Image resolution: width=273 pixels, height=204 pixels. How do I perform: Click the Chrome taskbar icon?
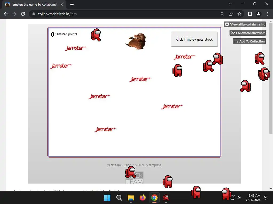coord(154,198)
